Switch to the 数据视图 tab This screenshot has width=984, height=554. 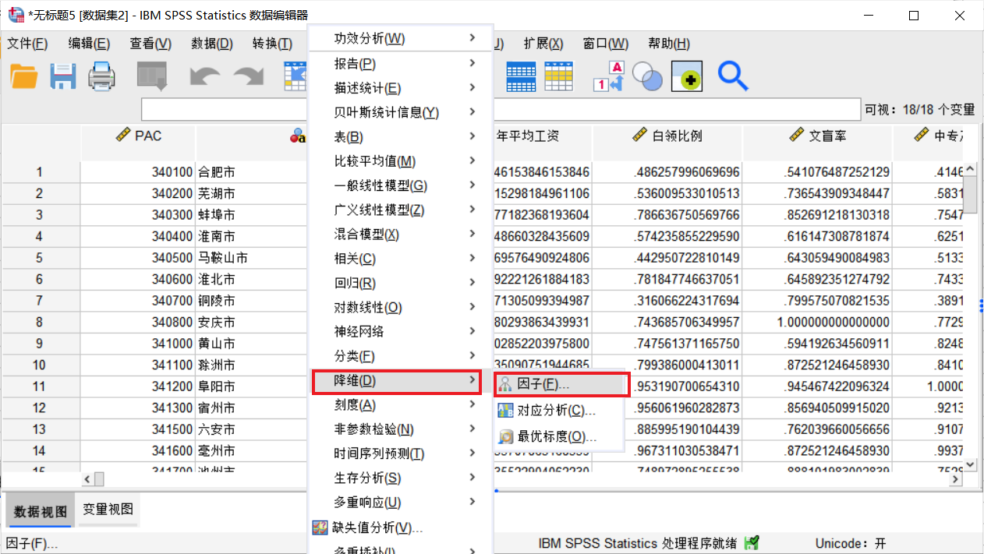point(41,510)
